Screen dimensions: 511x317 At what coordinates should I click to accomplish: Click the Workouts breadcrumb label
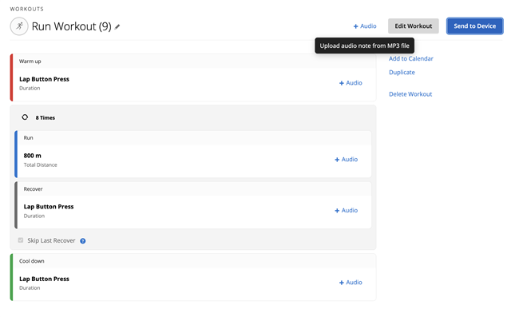[x=26, y=9]
